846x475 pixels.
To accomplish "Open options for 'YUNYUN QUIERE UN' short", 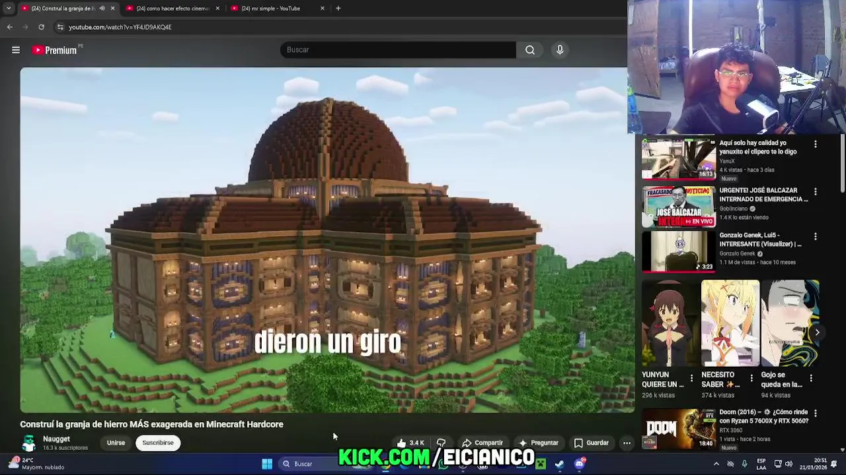I will (x=691, y=378).
